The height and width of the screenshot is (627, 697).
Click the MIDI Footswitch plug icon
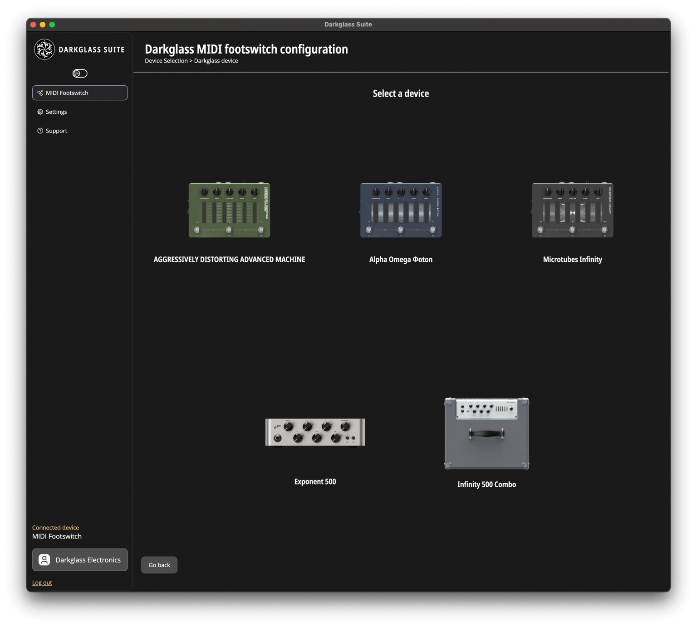pyautogui.click(x=40, y=93)
